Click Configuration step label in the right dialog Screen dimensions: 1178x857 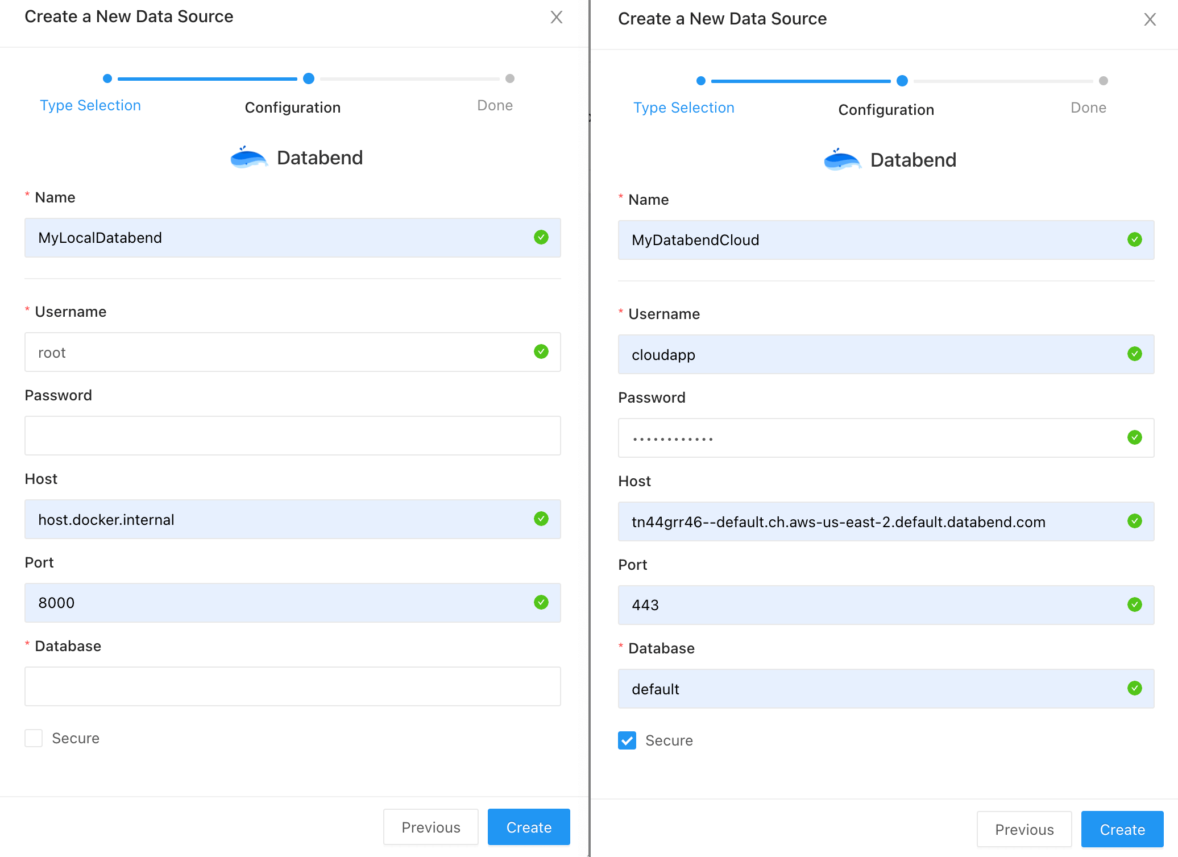[886, 110]
